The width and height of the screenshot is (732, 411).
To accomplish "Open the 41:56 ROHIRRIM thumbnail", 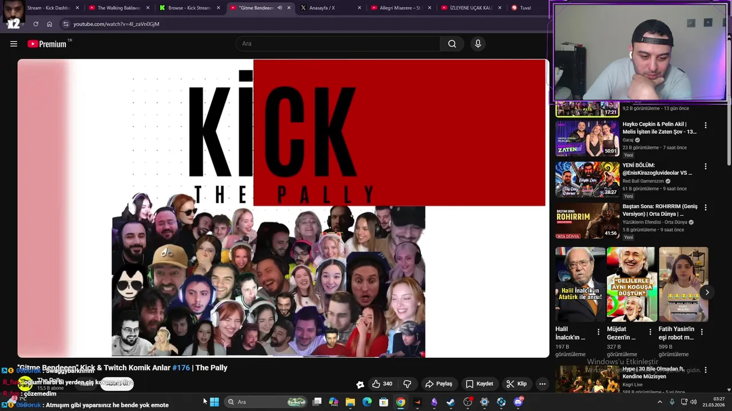I will pyautogui.click(x=587, y=220).
